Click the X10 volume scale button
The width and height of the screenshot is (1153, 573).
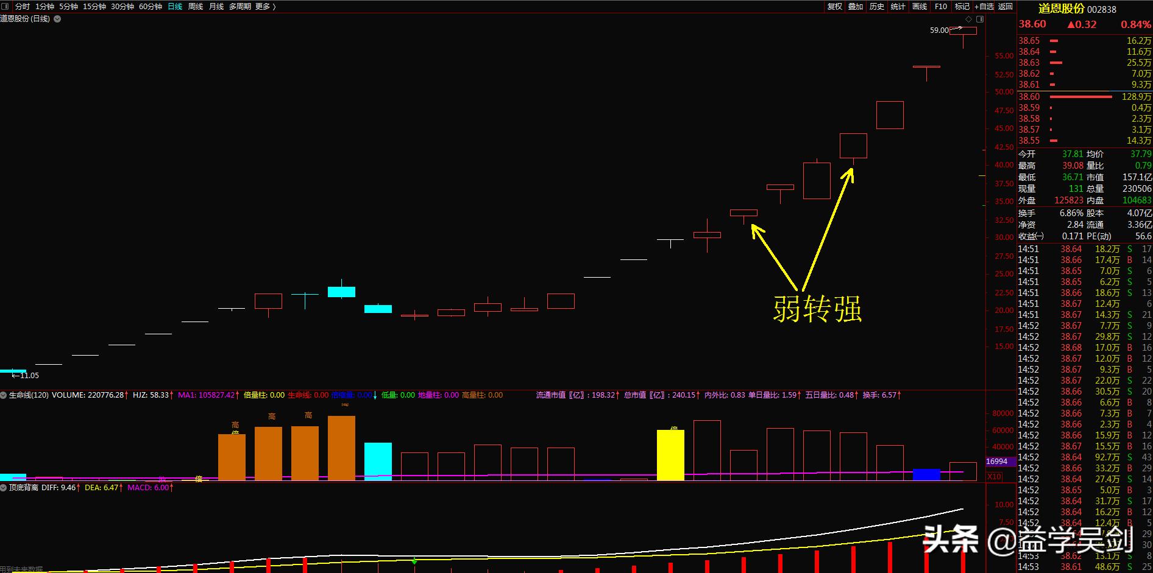[994, 477]
